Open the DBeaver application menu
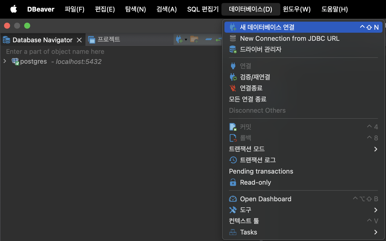 pos(41,9)
